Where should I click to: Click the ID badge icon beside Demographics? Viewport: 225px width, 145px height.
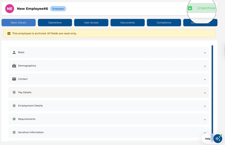click(x=14, y=66)
